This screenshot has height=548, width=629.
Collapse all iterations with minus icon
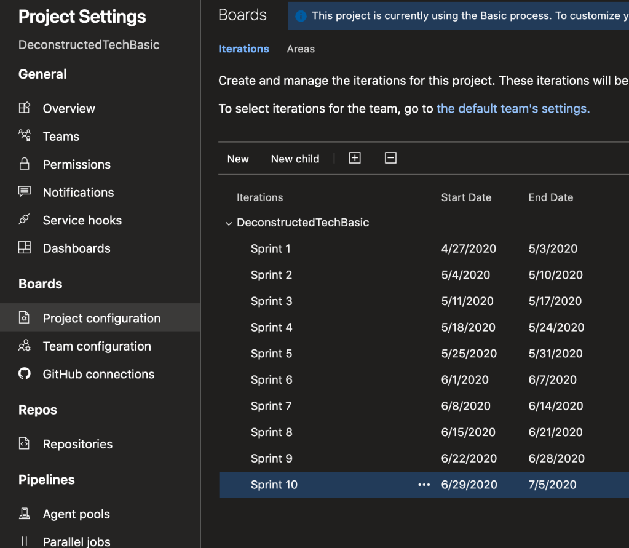390,158
